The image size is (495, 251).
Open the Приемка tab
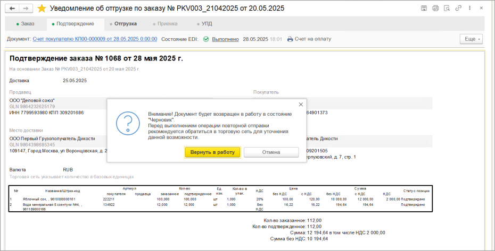tap(165, 24)
